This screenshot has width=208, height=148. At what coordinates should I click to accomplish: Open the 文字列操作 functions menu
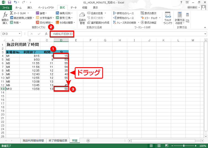(45, 18)
